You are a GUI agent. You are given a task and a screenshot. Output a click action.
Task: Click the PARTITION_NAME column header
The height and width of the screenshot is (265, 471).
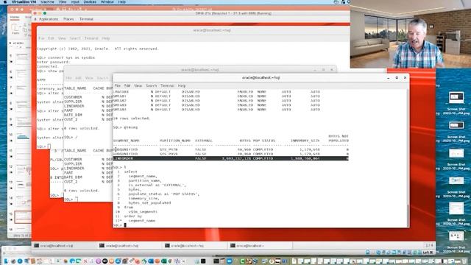pyautogui.click(x=175, y=141)
